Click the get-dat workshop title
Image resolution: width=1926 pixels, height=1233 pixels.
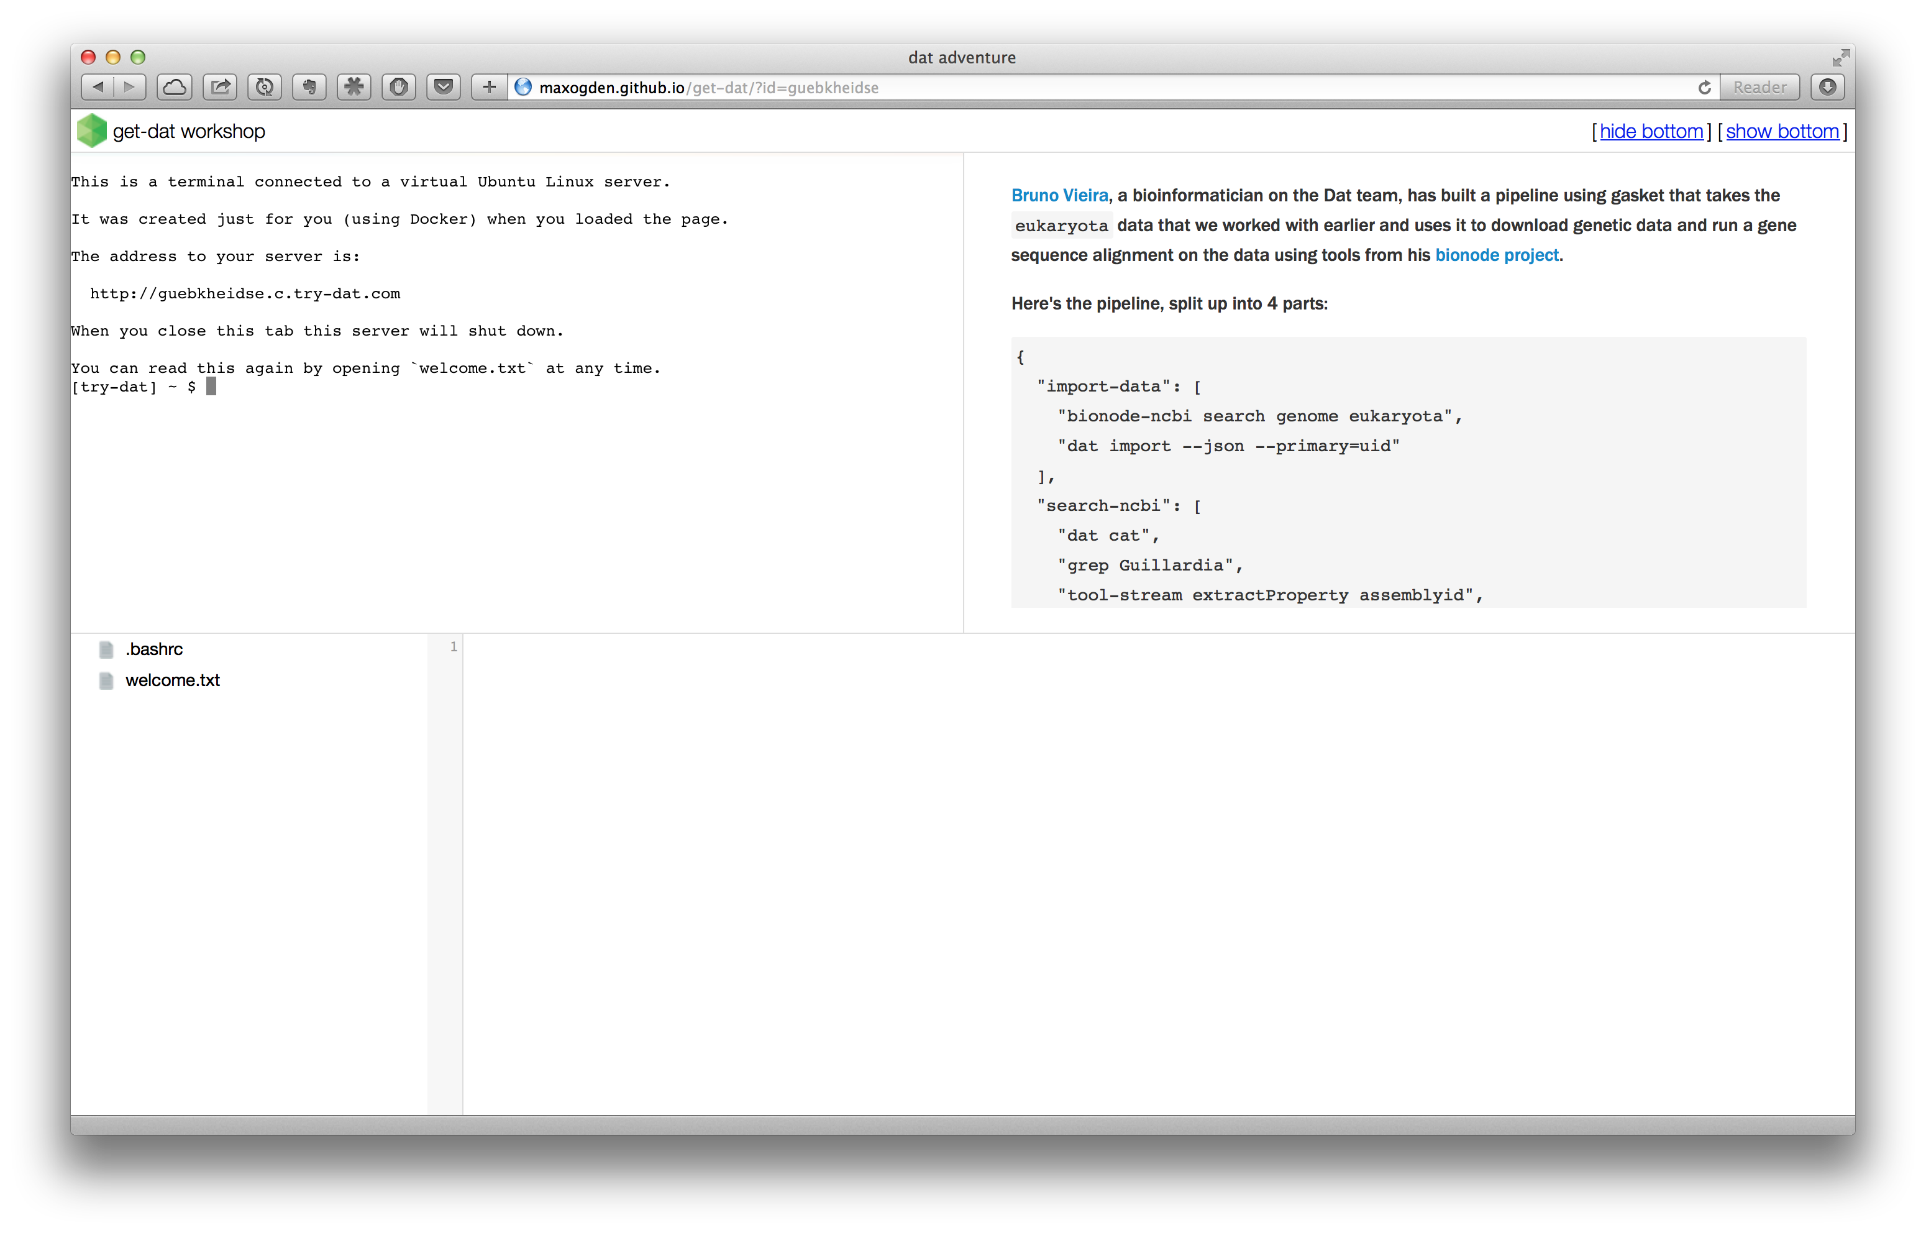tap(189, 131)
